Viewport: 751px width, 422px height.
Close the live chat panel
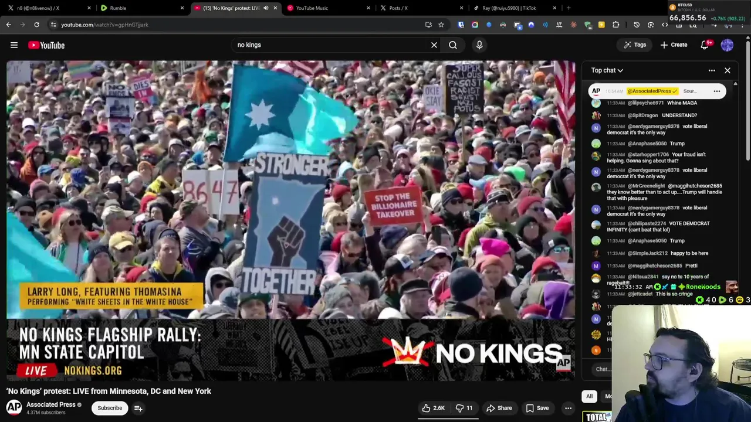click(728, 70)
